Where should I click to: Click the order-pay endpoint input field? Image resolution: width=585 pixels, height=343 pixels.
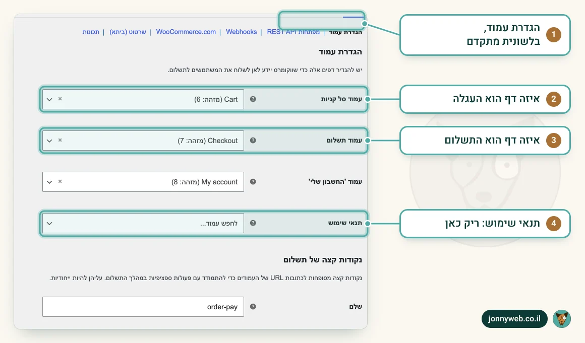(x=143, y=307)
